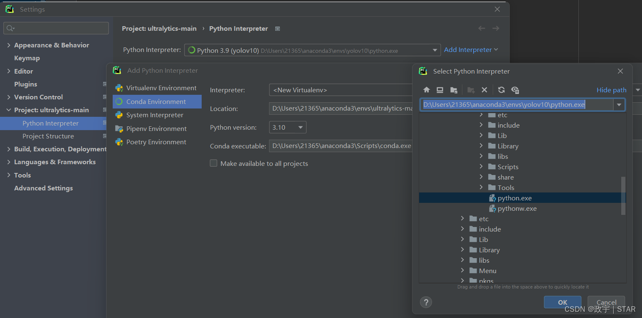Click the python.exe file icon
Image resolution: width=642 pixels, height=318 pixels.
click(x=492, y=198)
